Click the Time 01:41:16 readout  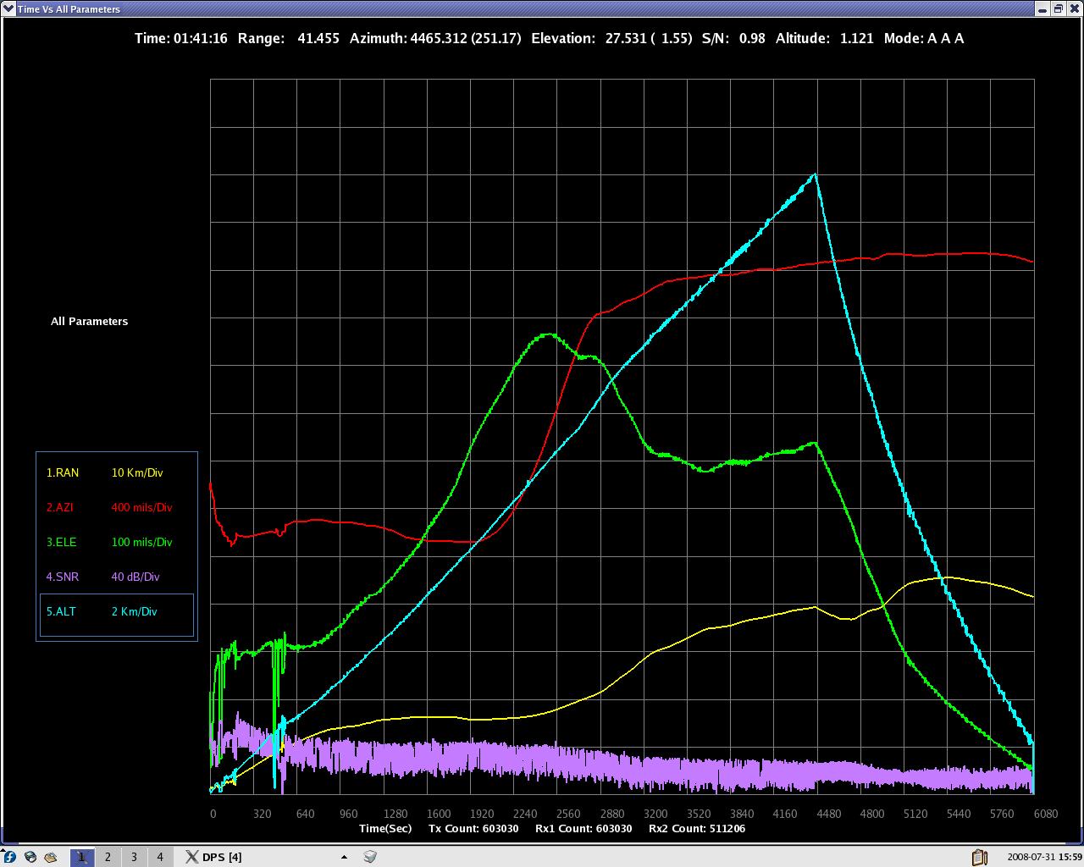[x=181, y=38]
